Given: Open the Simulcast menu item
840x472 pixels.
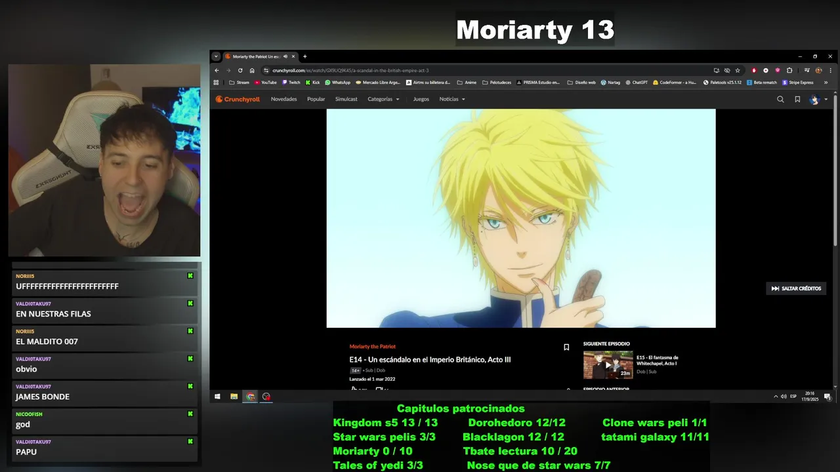Looking at the screenshot, I should [346, 99].
